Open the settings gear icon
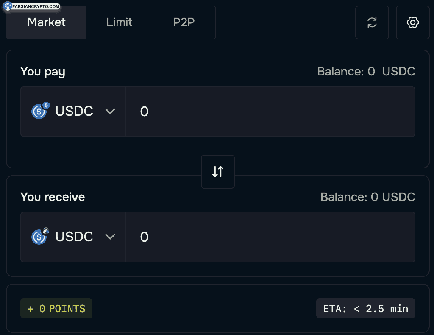This screenshot has width=434, height=335. click(x=413, y=22)
